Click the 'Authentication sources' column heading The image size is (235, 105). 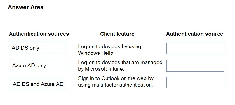39,34
